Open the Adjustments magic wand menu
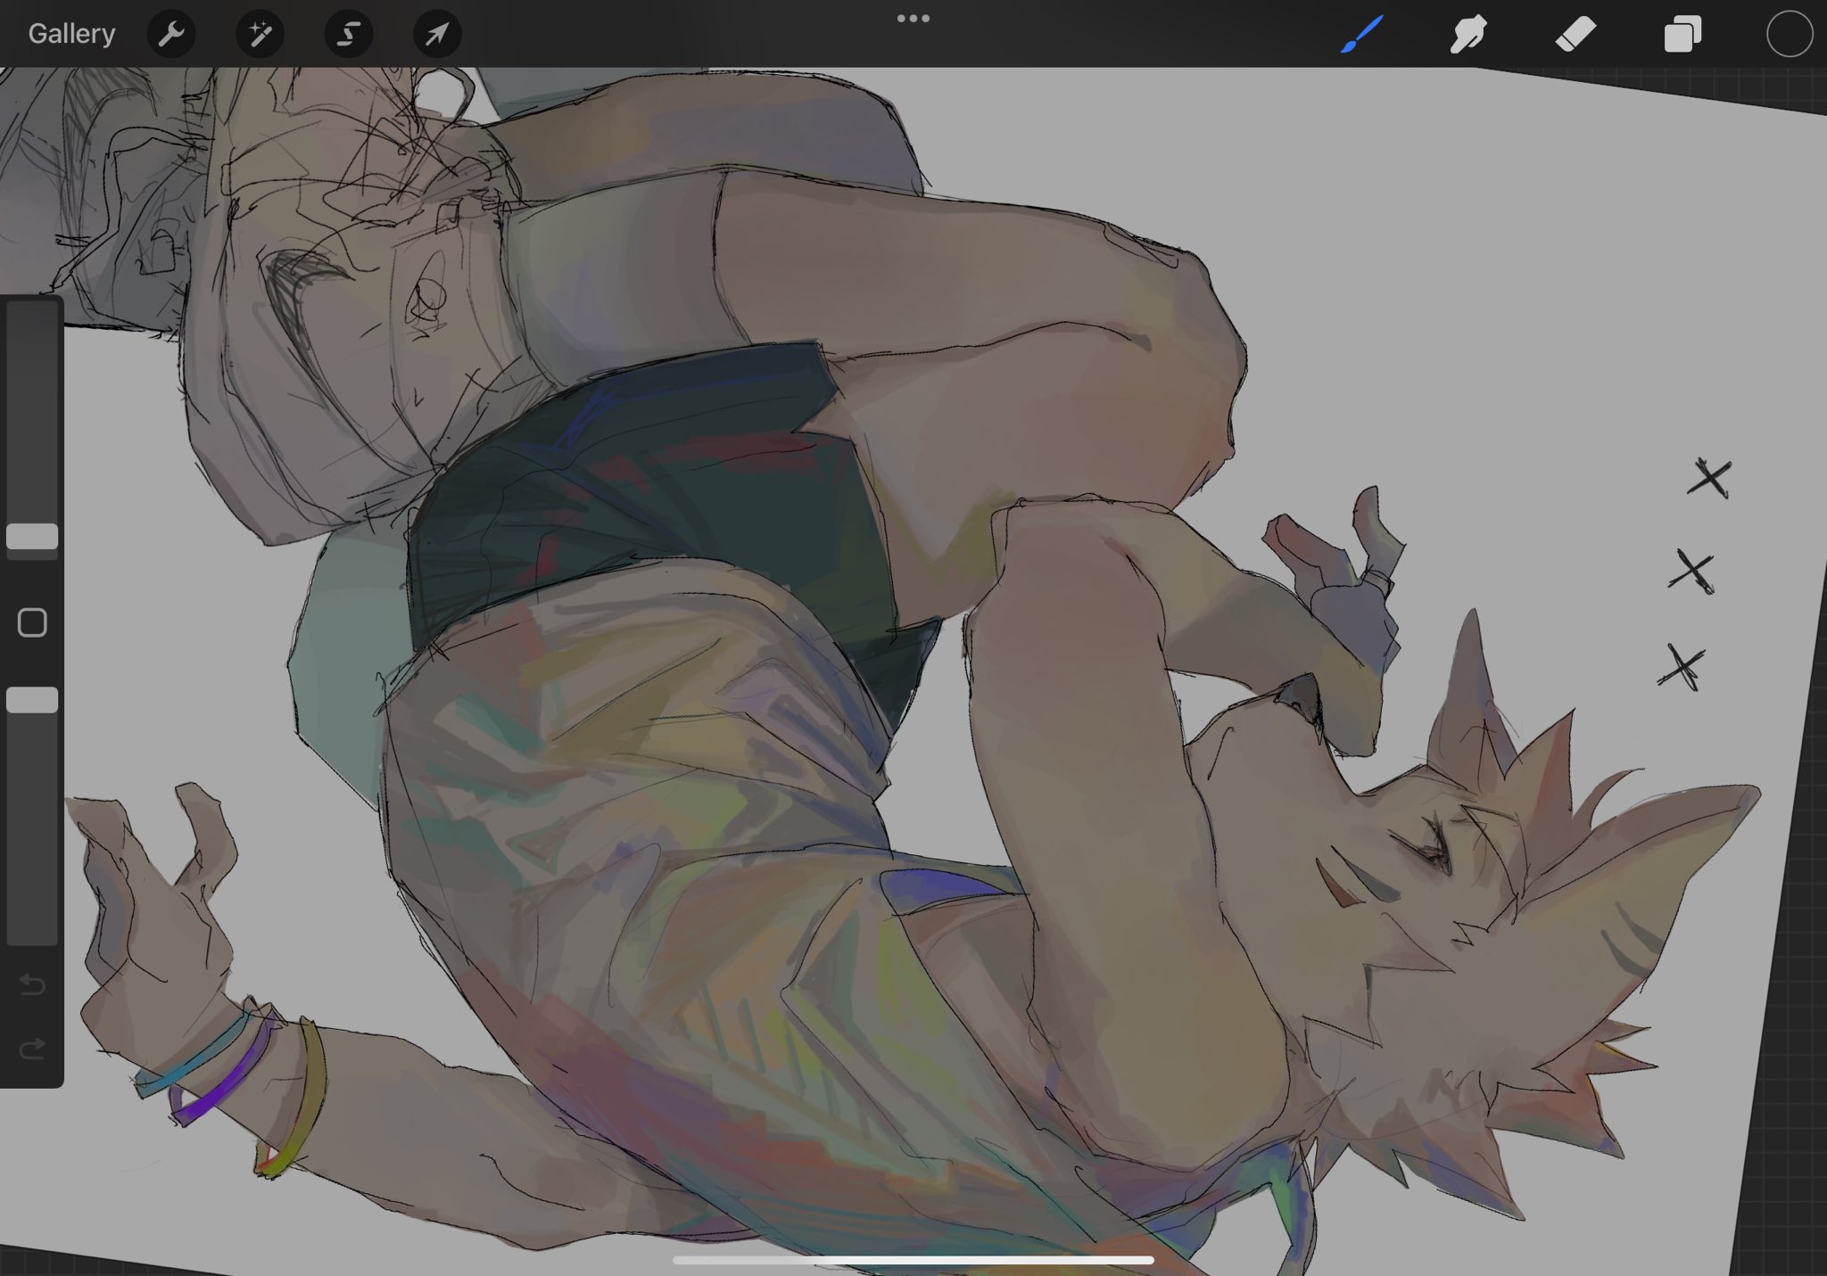The image size is (1827, 1276). point(260,34)
